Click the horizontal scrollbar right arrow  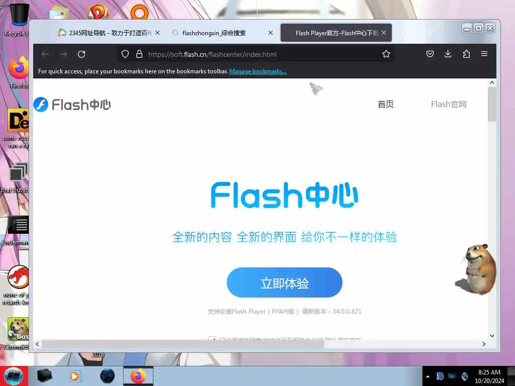[484, 344]
